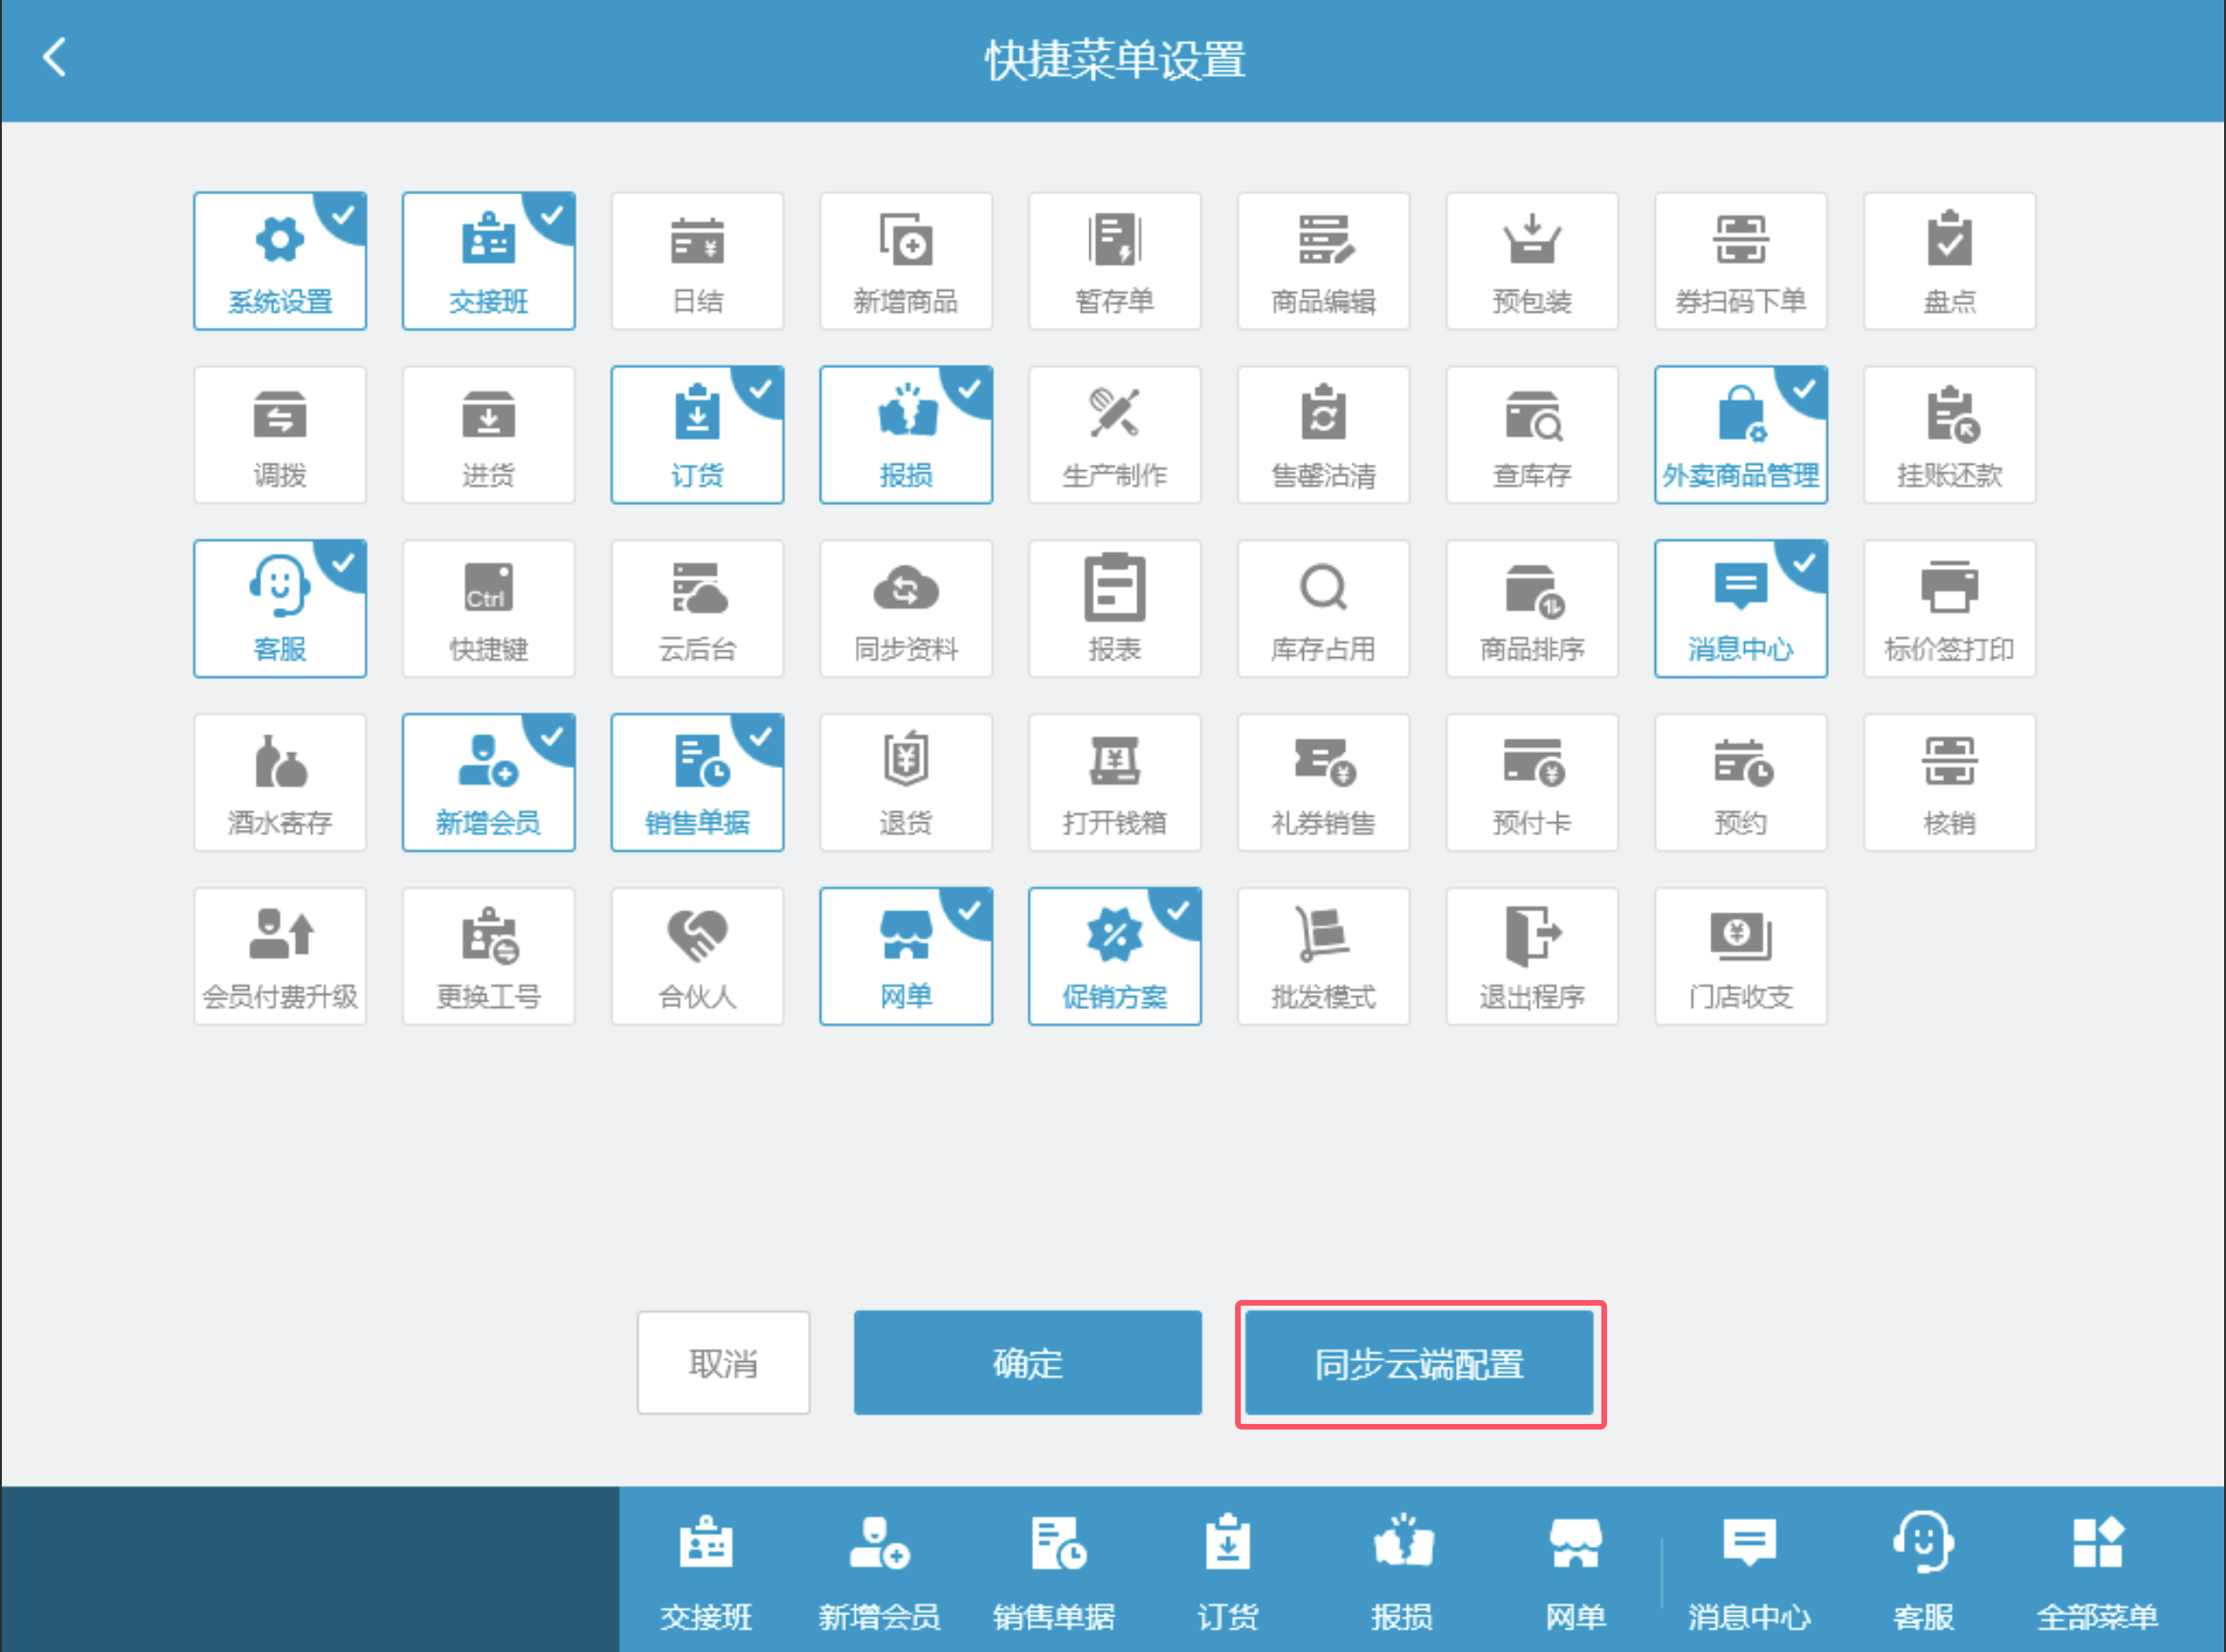Open 消息中心 from bottom bar
The height and width of the screenshot is (1652, 2226).
tap(1748, 1570)
